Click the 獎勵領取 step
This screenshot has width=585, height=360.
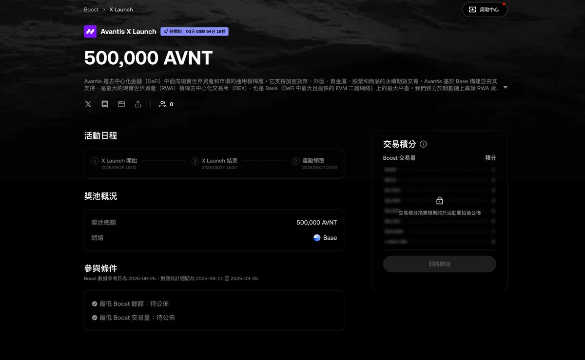[x=313, y=160]
